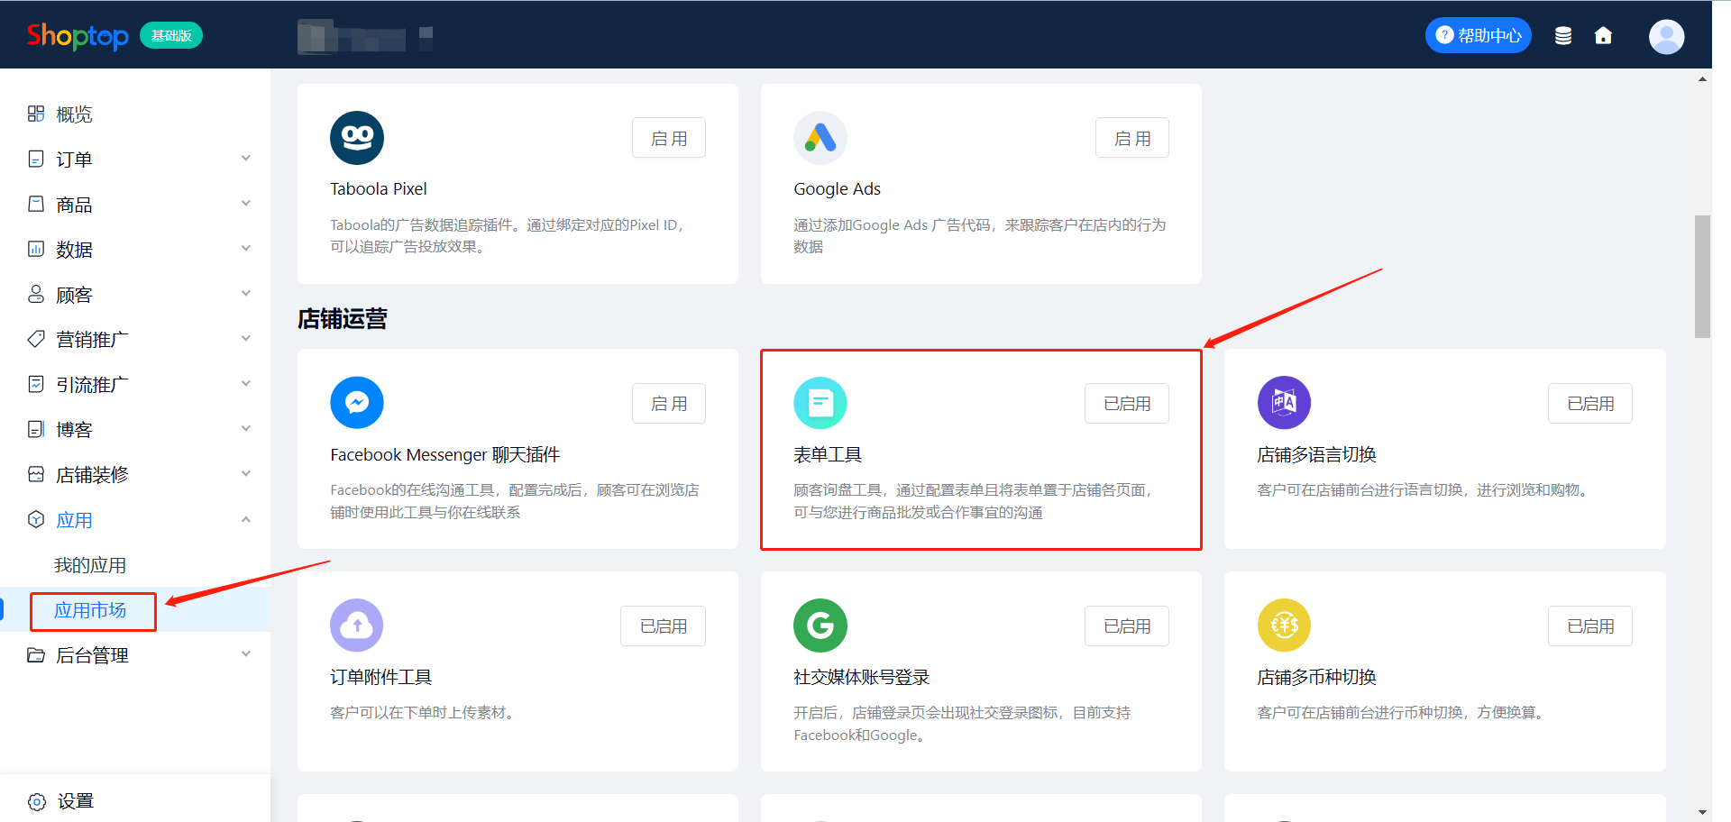This screenshot has width=1731, height=822.
Task: Expand the 数据 menu chevron
Action: 245,249
